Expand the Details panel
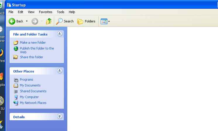Image resolution: width=218 pixels, height=131 pixels. point(59,116)
